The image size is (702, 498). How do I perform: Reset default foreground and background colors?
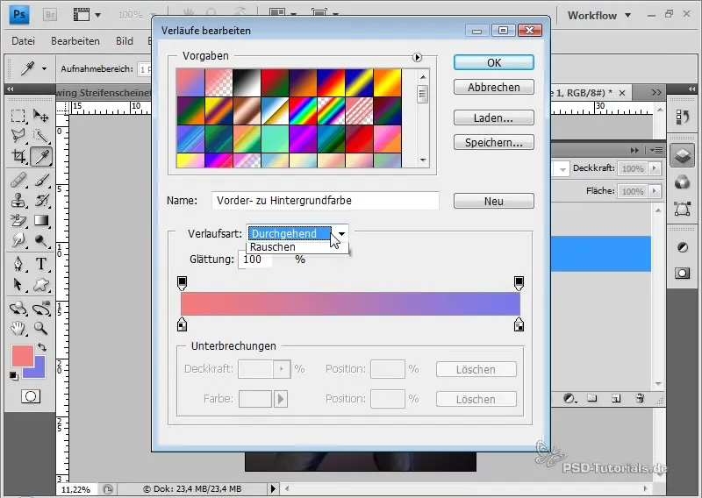coord(14,376)
